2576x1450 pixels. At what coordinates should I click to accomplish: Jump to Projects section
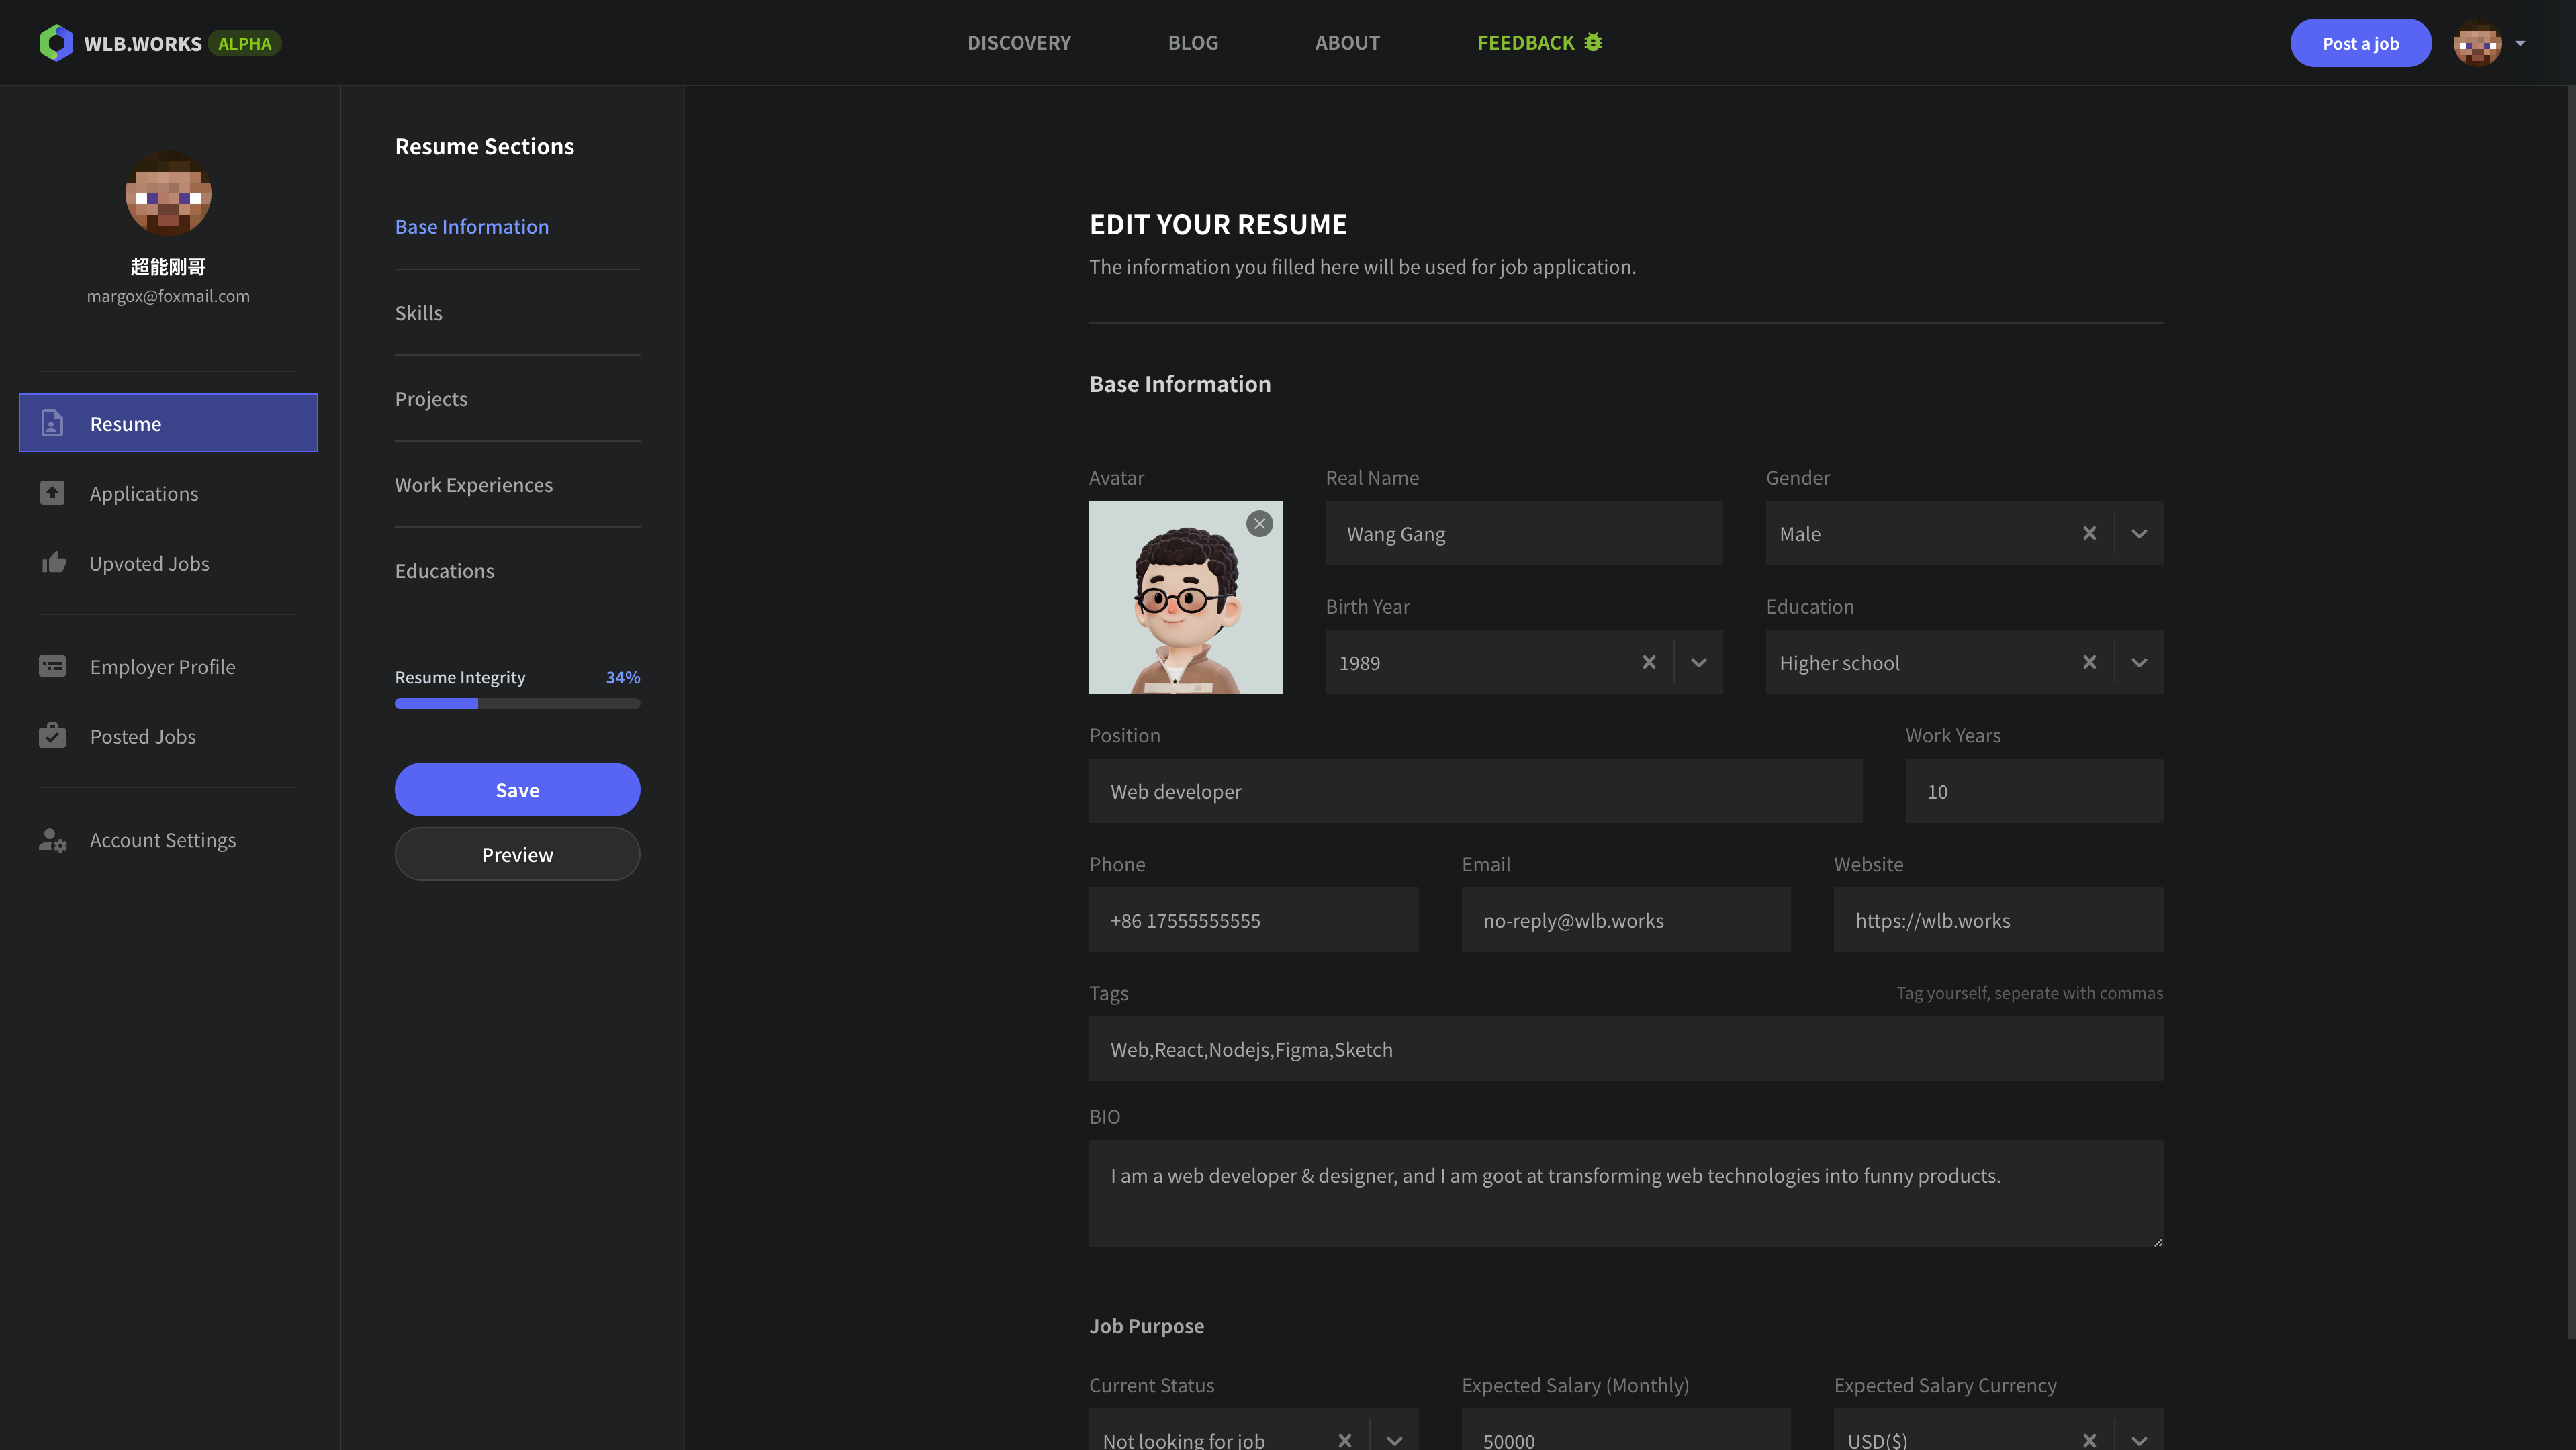click(x=431, y=399)
